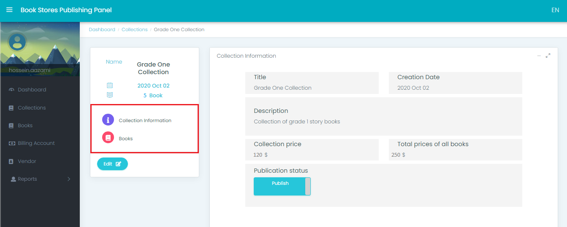Click the Reports person icon
The image size is (567, 227).
coord(14,179)
